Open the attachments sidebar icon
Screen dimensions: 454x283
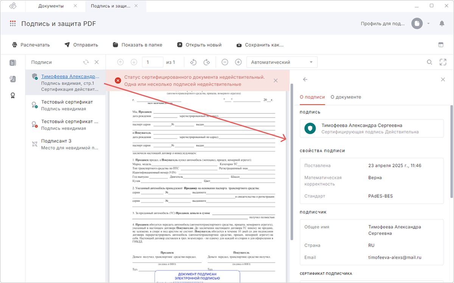click(13, 79)
